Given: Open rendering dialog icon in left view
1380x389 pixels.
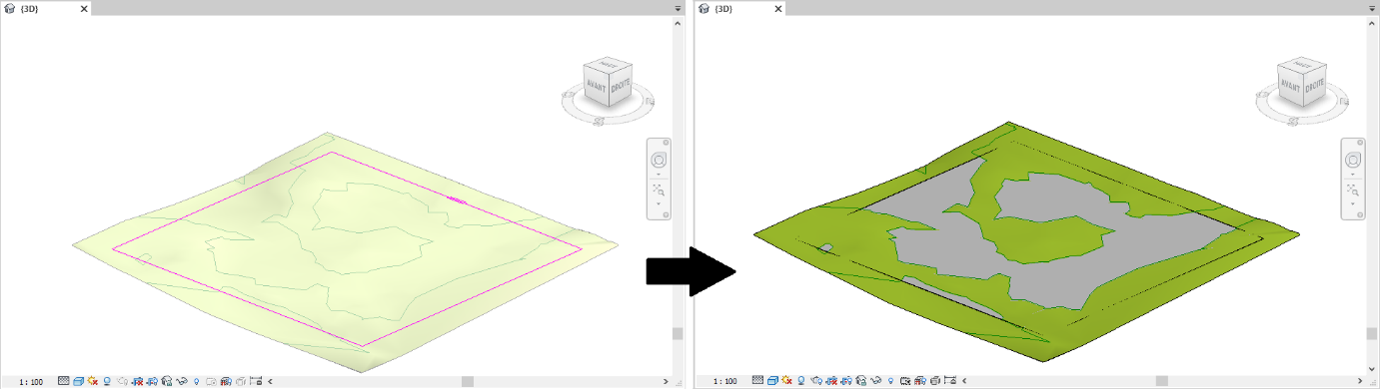Looking at the screenshot, I should [x=122, y=381].
